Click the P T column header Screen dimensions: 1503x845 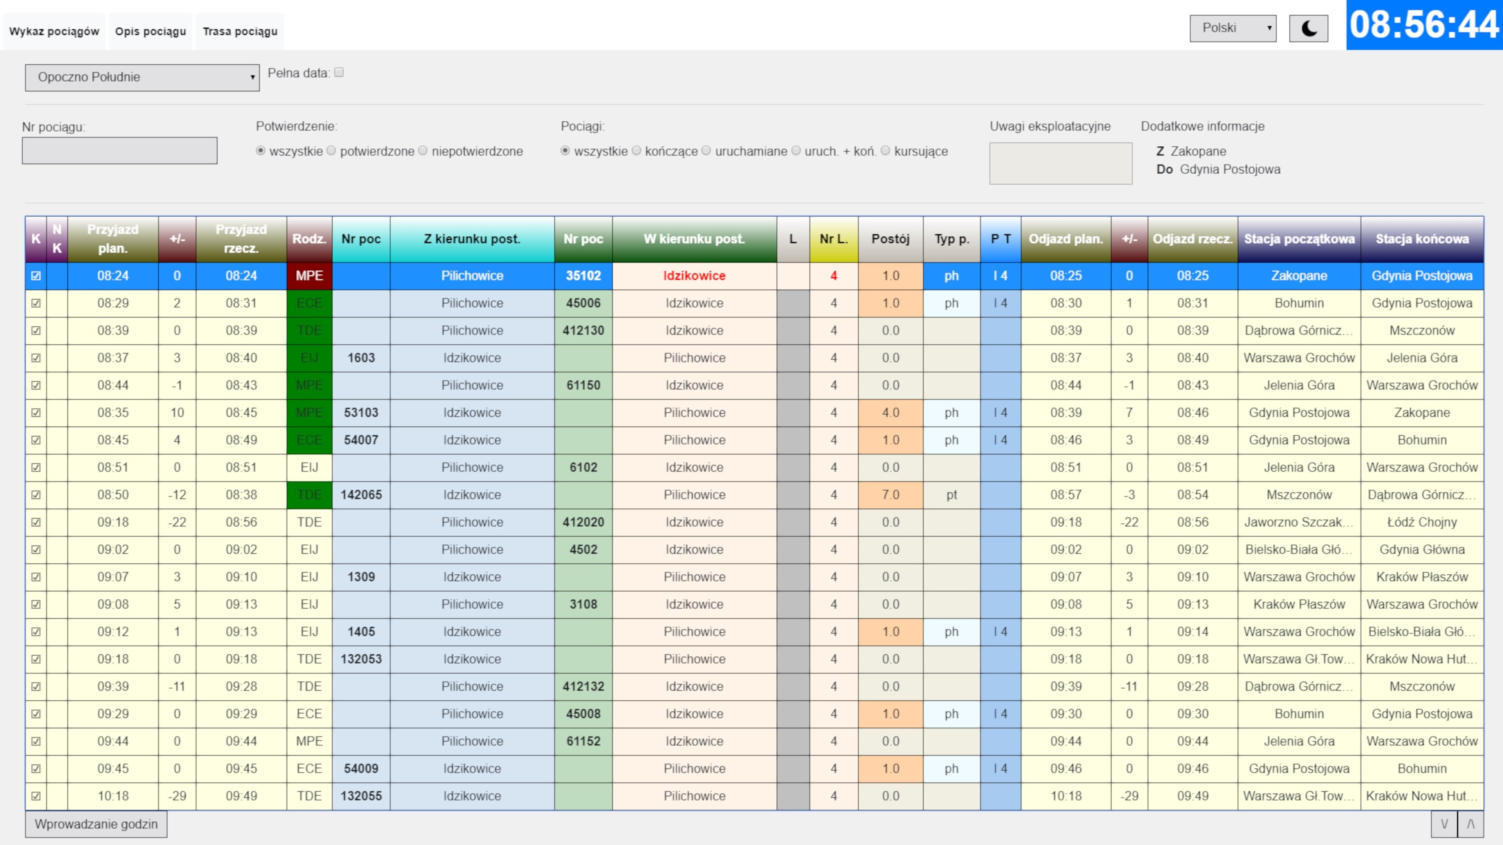pyautogui.click(x=1001, y=239)
